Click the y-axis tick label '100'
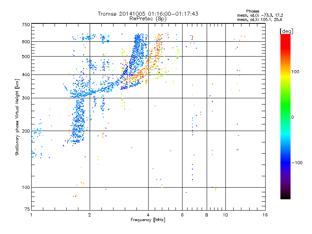312x234 pixels. click(26, 187)
